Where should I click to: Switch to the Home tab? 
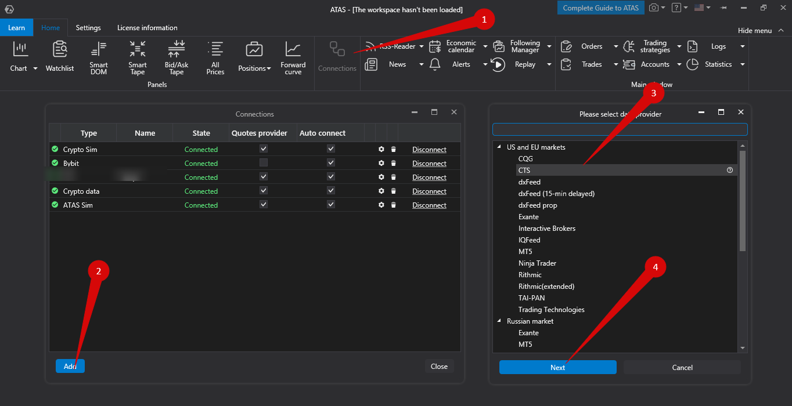point(51,28)
